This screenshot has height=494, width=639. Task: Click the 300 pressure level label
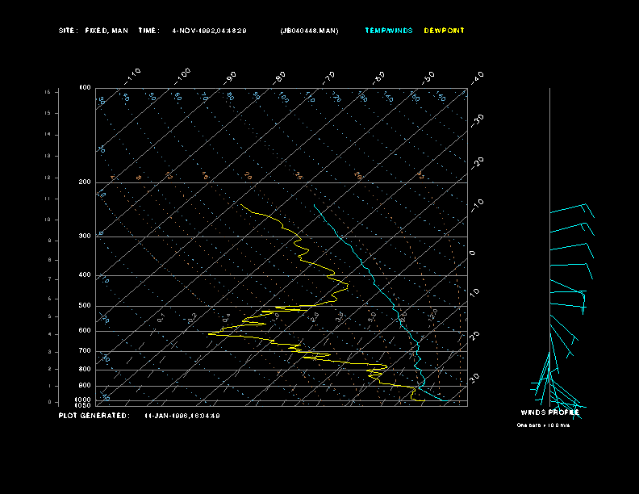coord(85,236)
